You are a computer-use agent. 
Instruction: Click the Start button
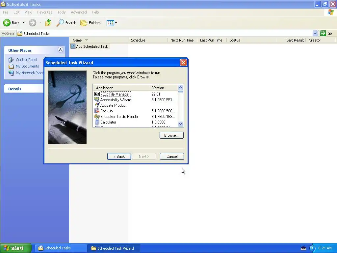tap(16, 248)
